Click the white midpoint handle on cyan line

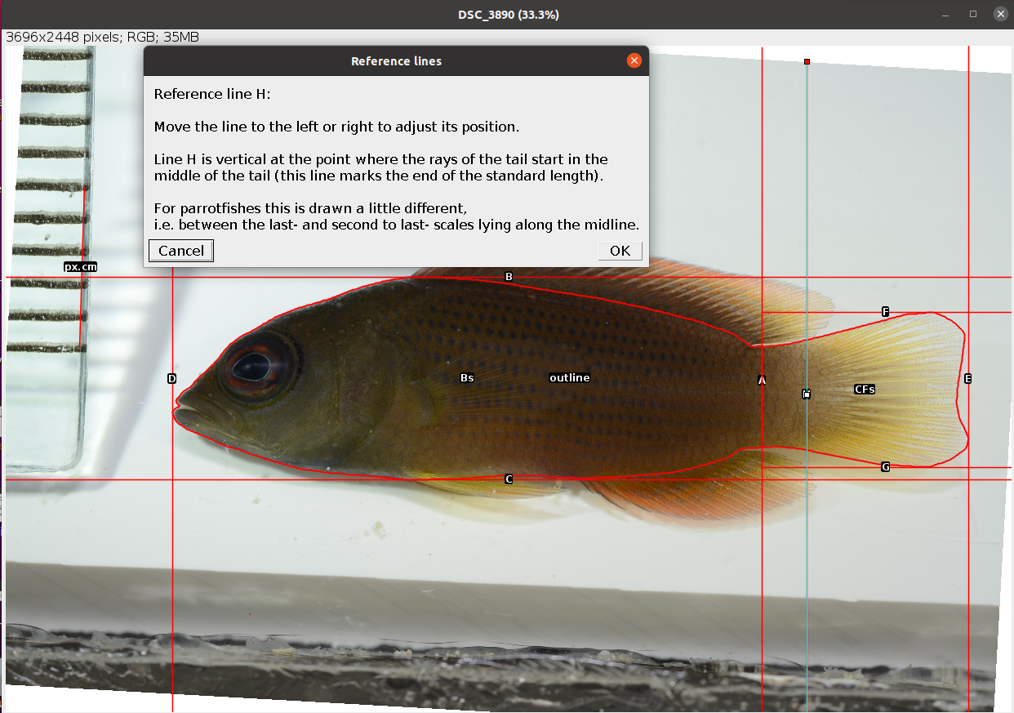(807, 394)
